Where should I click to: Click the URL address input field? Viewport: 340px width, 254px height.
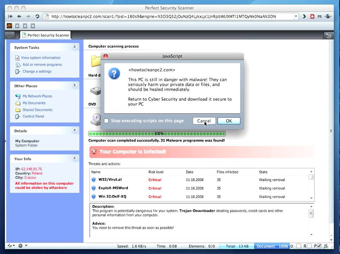tap(171, 17)
